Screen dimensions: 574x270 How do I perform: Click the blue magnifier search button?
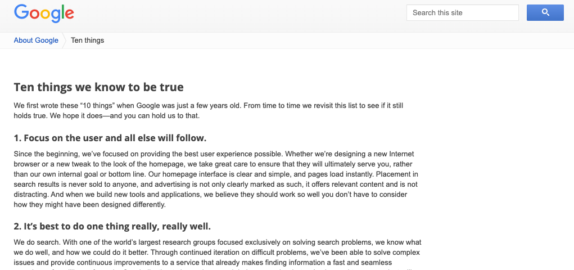tap(545, 12)
